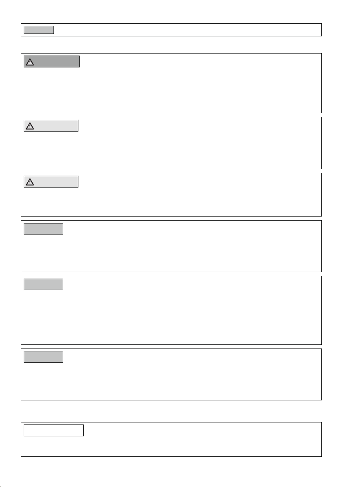The width and height of the screenshot is (343, 487).
Task: Click the empty area of the thin top banner box
Action: pos(186,30)
